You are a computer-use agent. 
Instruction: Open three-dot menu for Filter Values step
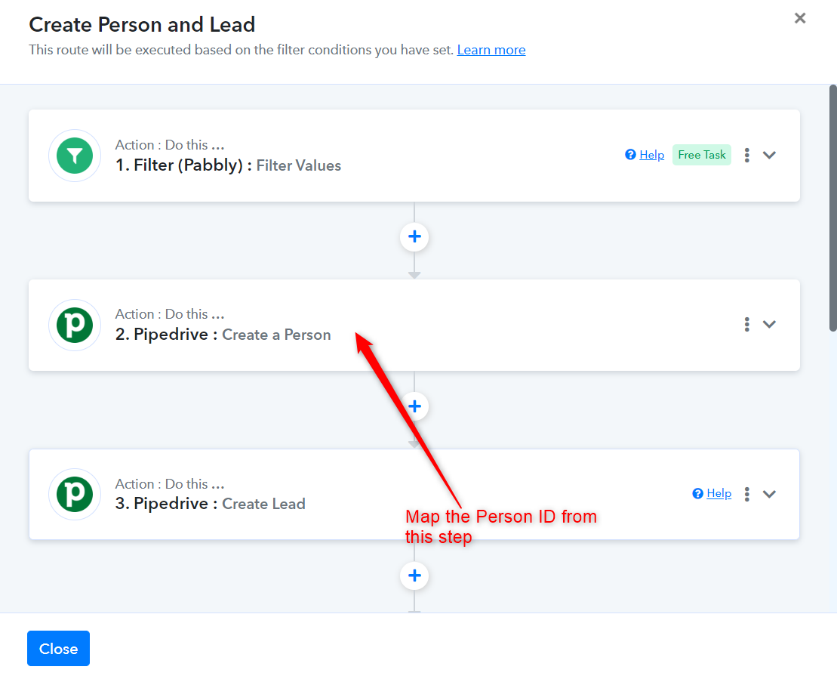pyautogui.click(x=746, y=155)
